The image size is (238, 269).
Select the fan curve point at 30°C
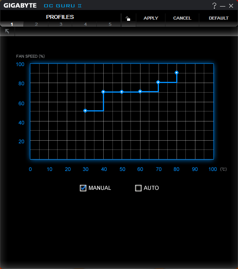85,111
